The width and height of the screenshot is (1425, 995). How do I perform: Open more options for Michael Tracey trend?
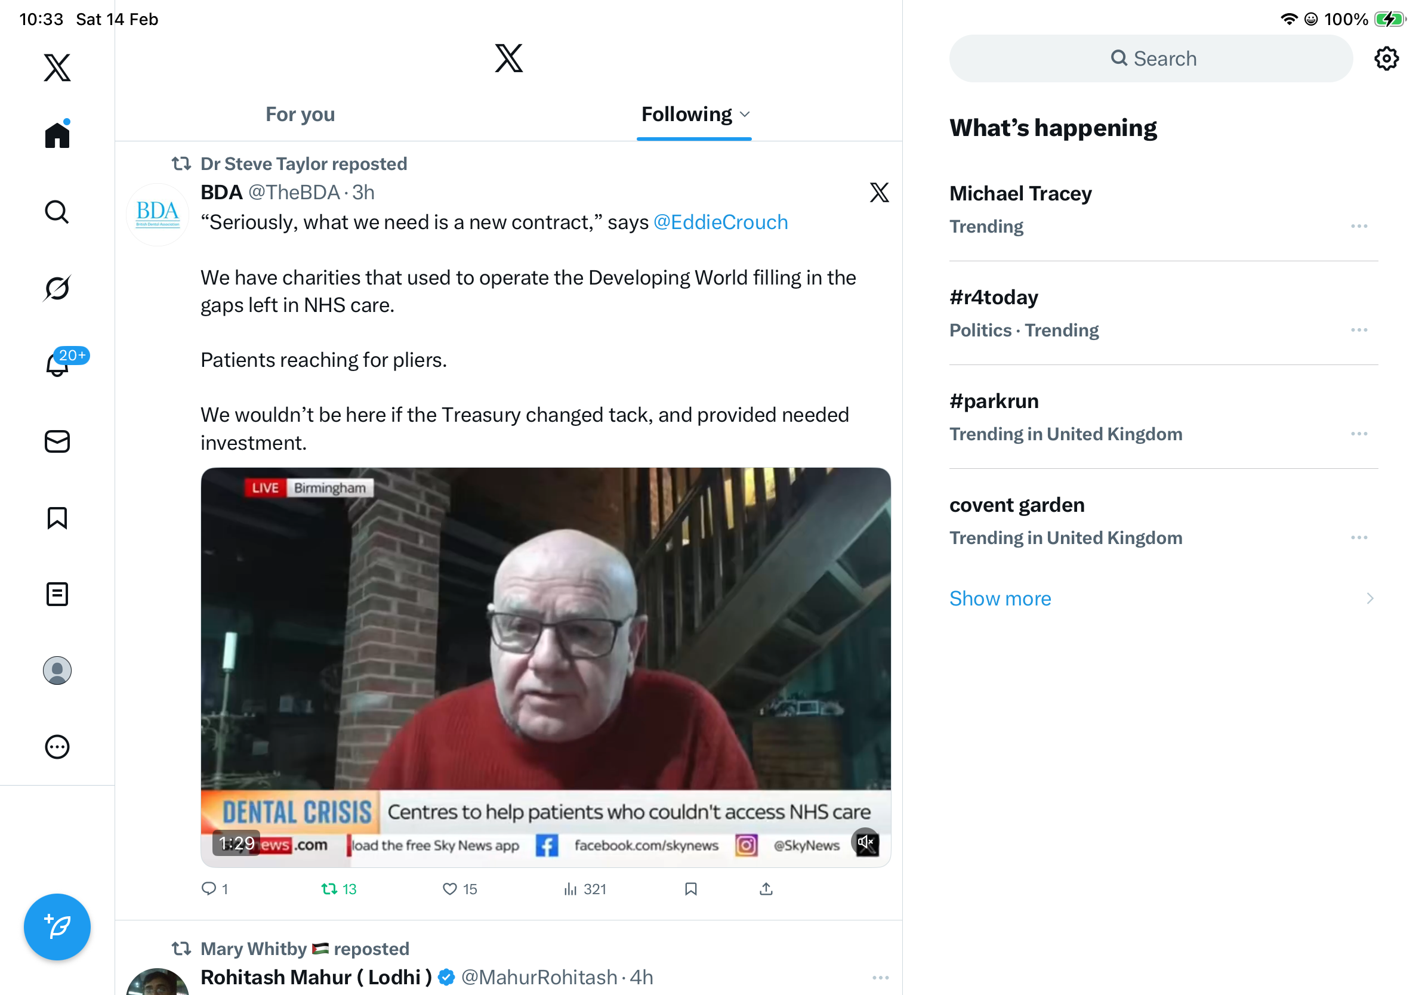coord(1359,227)
